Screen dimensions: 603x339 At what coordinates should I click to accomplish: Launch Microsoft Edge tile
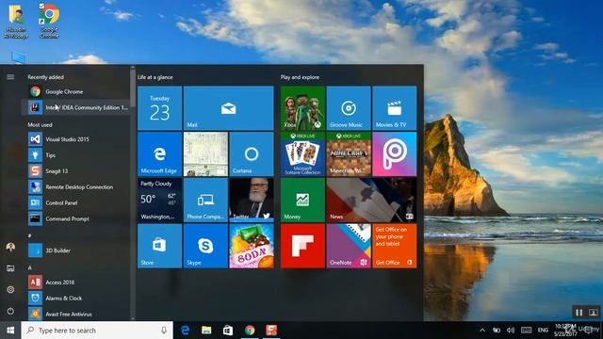point(159,154)
